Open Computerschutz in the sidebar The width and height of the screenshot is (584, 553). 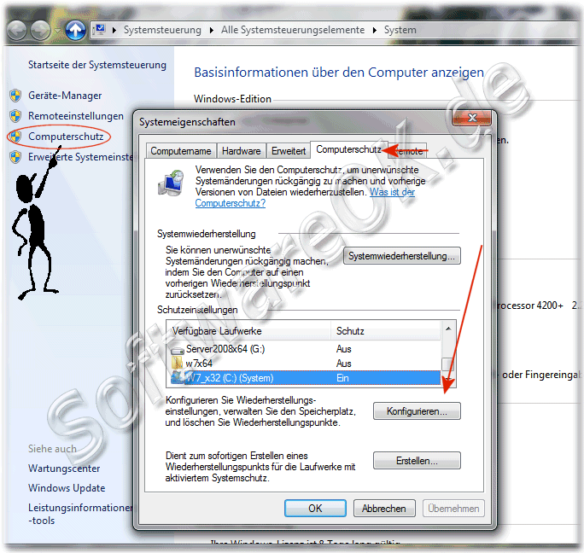[66, 137]
